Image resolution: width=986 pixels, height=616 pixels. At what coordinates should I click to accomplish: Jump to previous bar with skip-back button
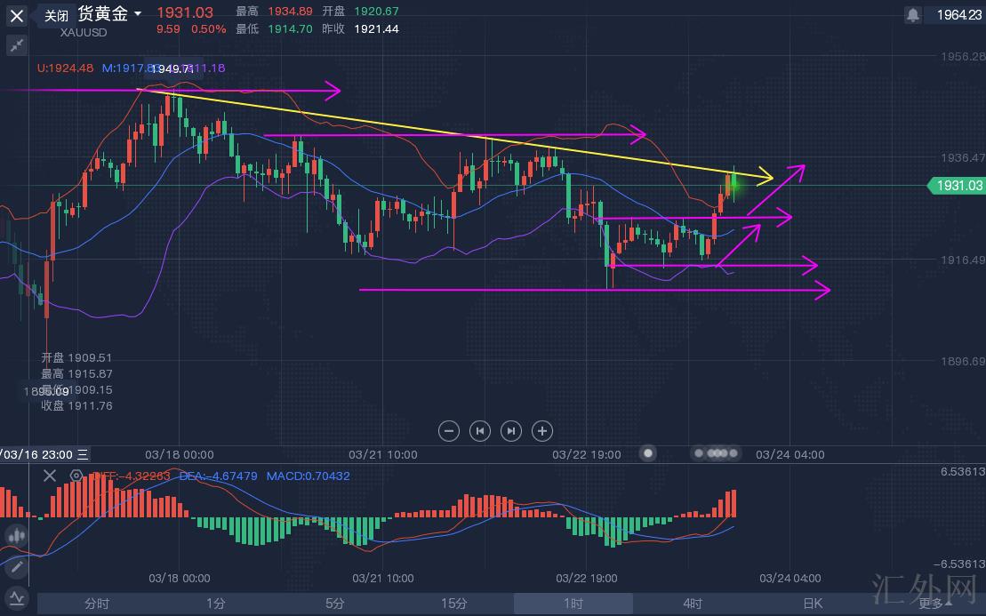tap(480, 431)
